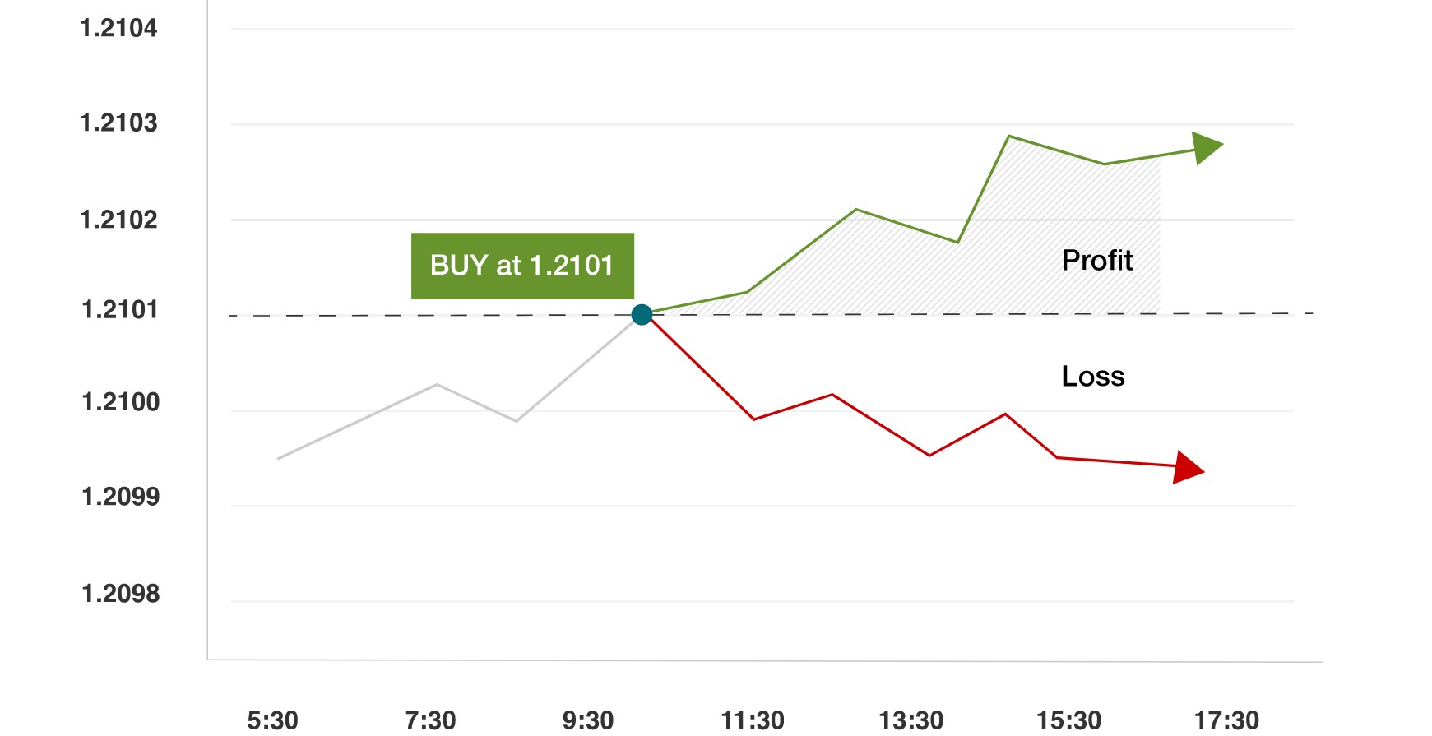Click the 5:30 time axis label
The width and height of the screenshot is (1432, 736).
[x=273, y=720]
